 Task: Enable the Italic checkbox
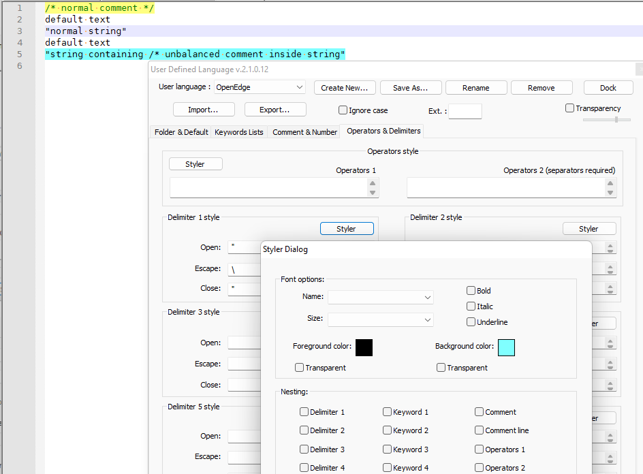471,306
